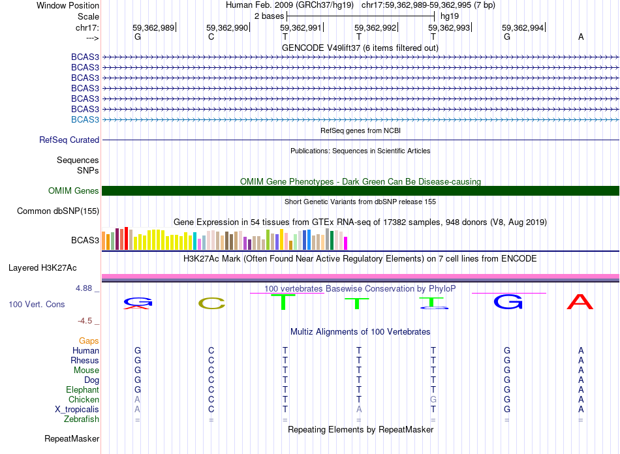Click the olive C conservation logo
The image size is (620, 454).
(211, 303)
